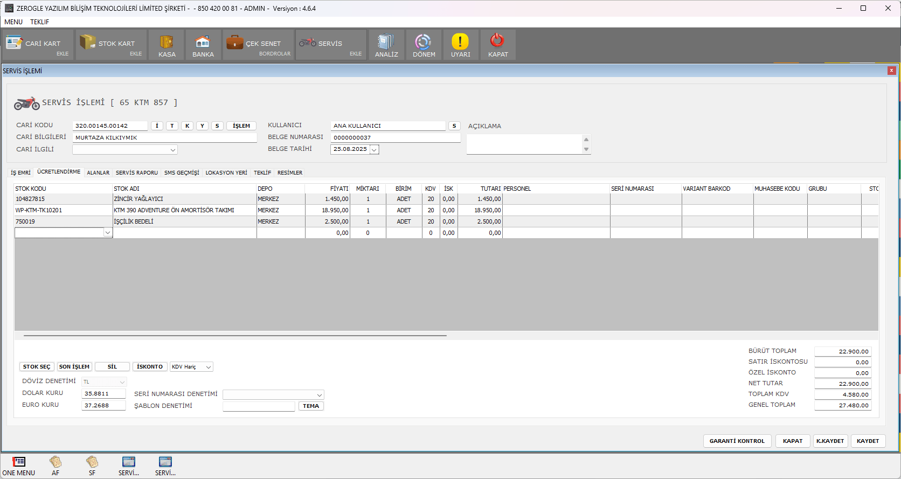This screenshot has height=479, width=901.
Task: Open the Dönem period icon
Action: (x=424, y=42)
